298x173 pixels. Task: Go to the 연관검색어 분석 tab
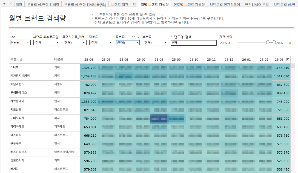[256, 4]
